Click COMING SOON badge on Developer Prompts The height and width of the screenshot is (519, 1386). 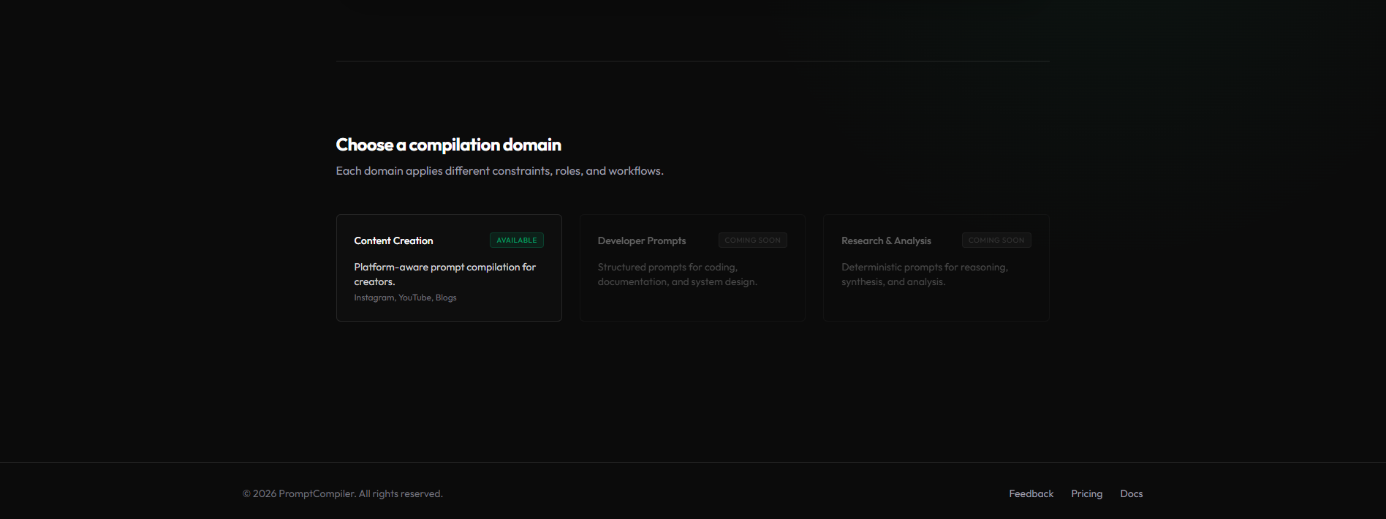point(752,240)
